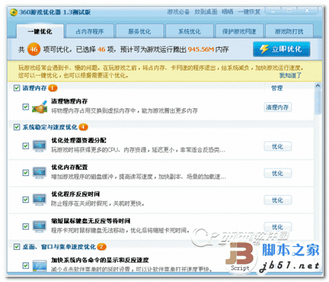
Task: Click the vertical scrollbar thumb
Action: click(x=318, y=102)
